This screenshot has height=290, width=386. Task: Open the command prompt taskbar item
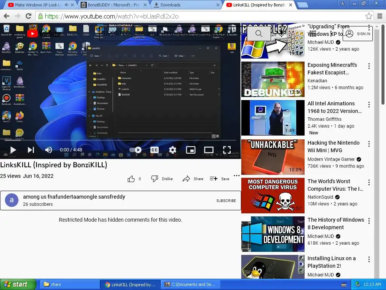click(x=191, y=284)
